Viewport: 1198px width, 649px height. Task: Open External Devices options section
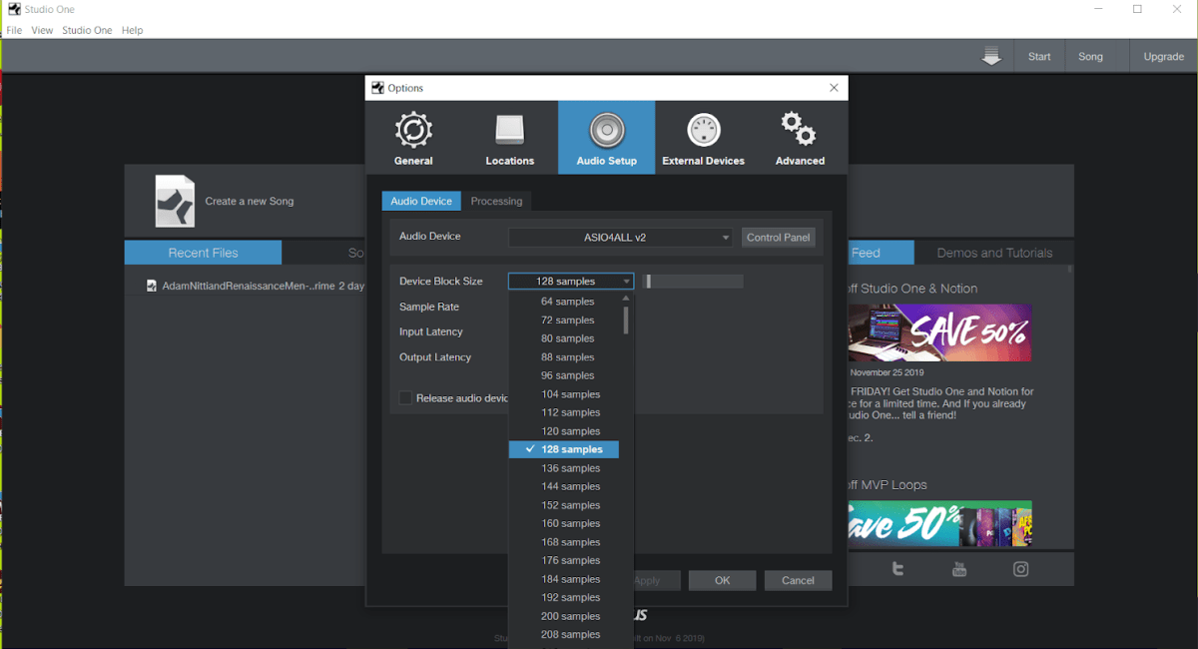pos(704,138)
